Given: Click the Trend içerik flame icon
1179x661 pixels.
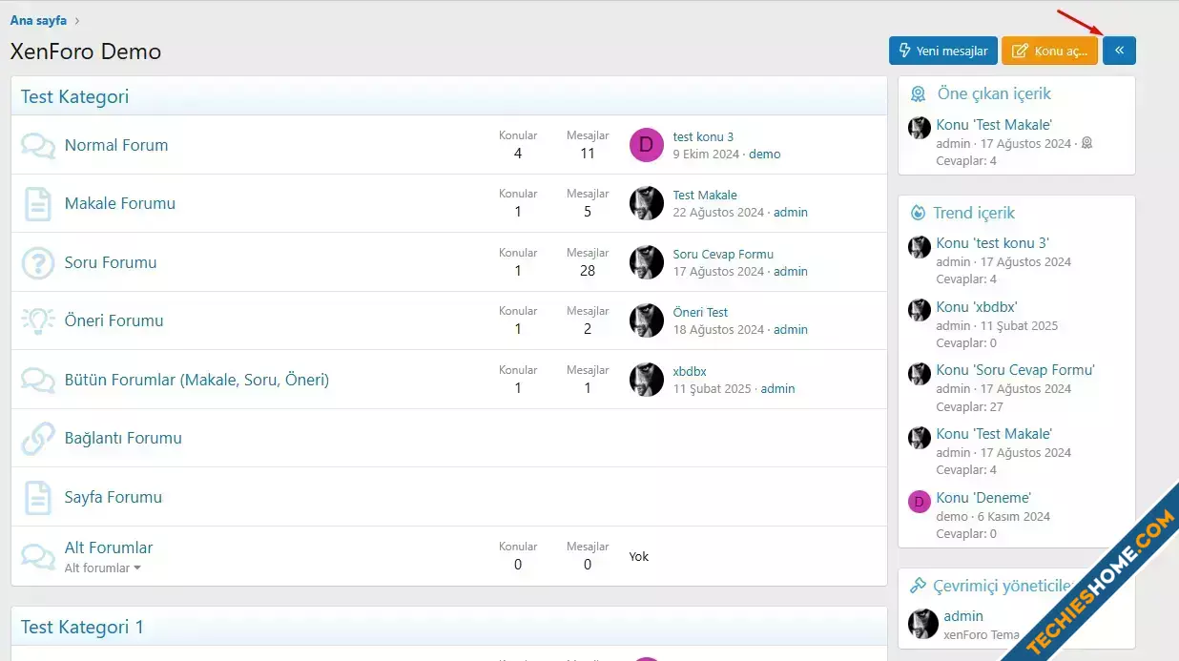Looking at the screenshot, I should [918, 213].
